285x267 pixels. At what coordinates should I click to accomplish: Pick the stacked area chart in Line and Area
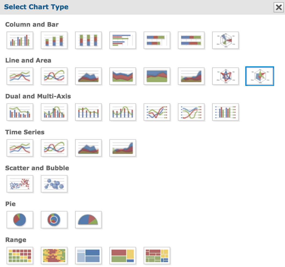(x=123, y=76)
